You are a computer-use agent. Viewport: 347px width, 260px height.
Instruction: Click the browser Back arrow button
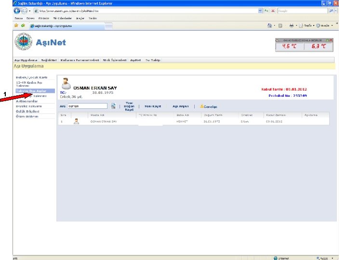click(x=17, y=11)
